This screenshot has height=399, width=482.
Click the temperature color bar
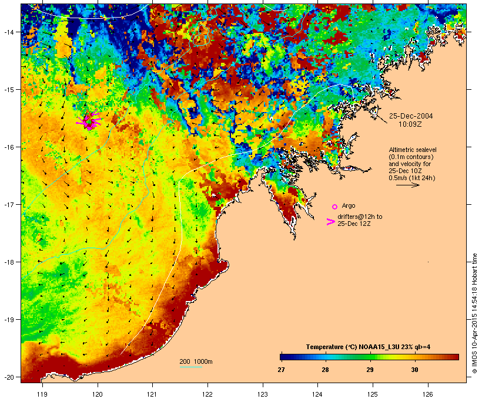(369, 357)
